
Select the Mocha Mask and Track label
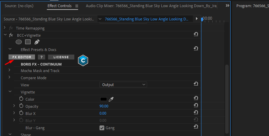point(40,71)
